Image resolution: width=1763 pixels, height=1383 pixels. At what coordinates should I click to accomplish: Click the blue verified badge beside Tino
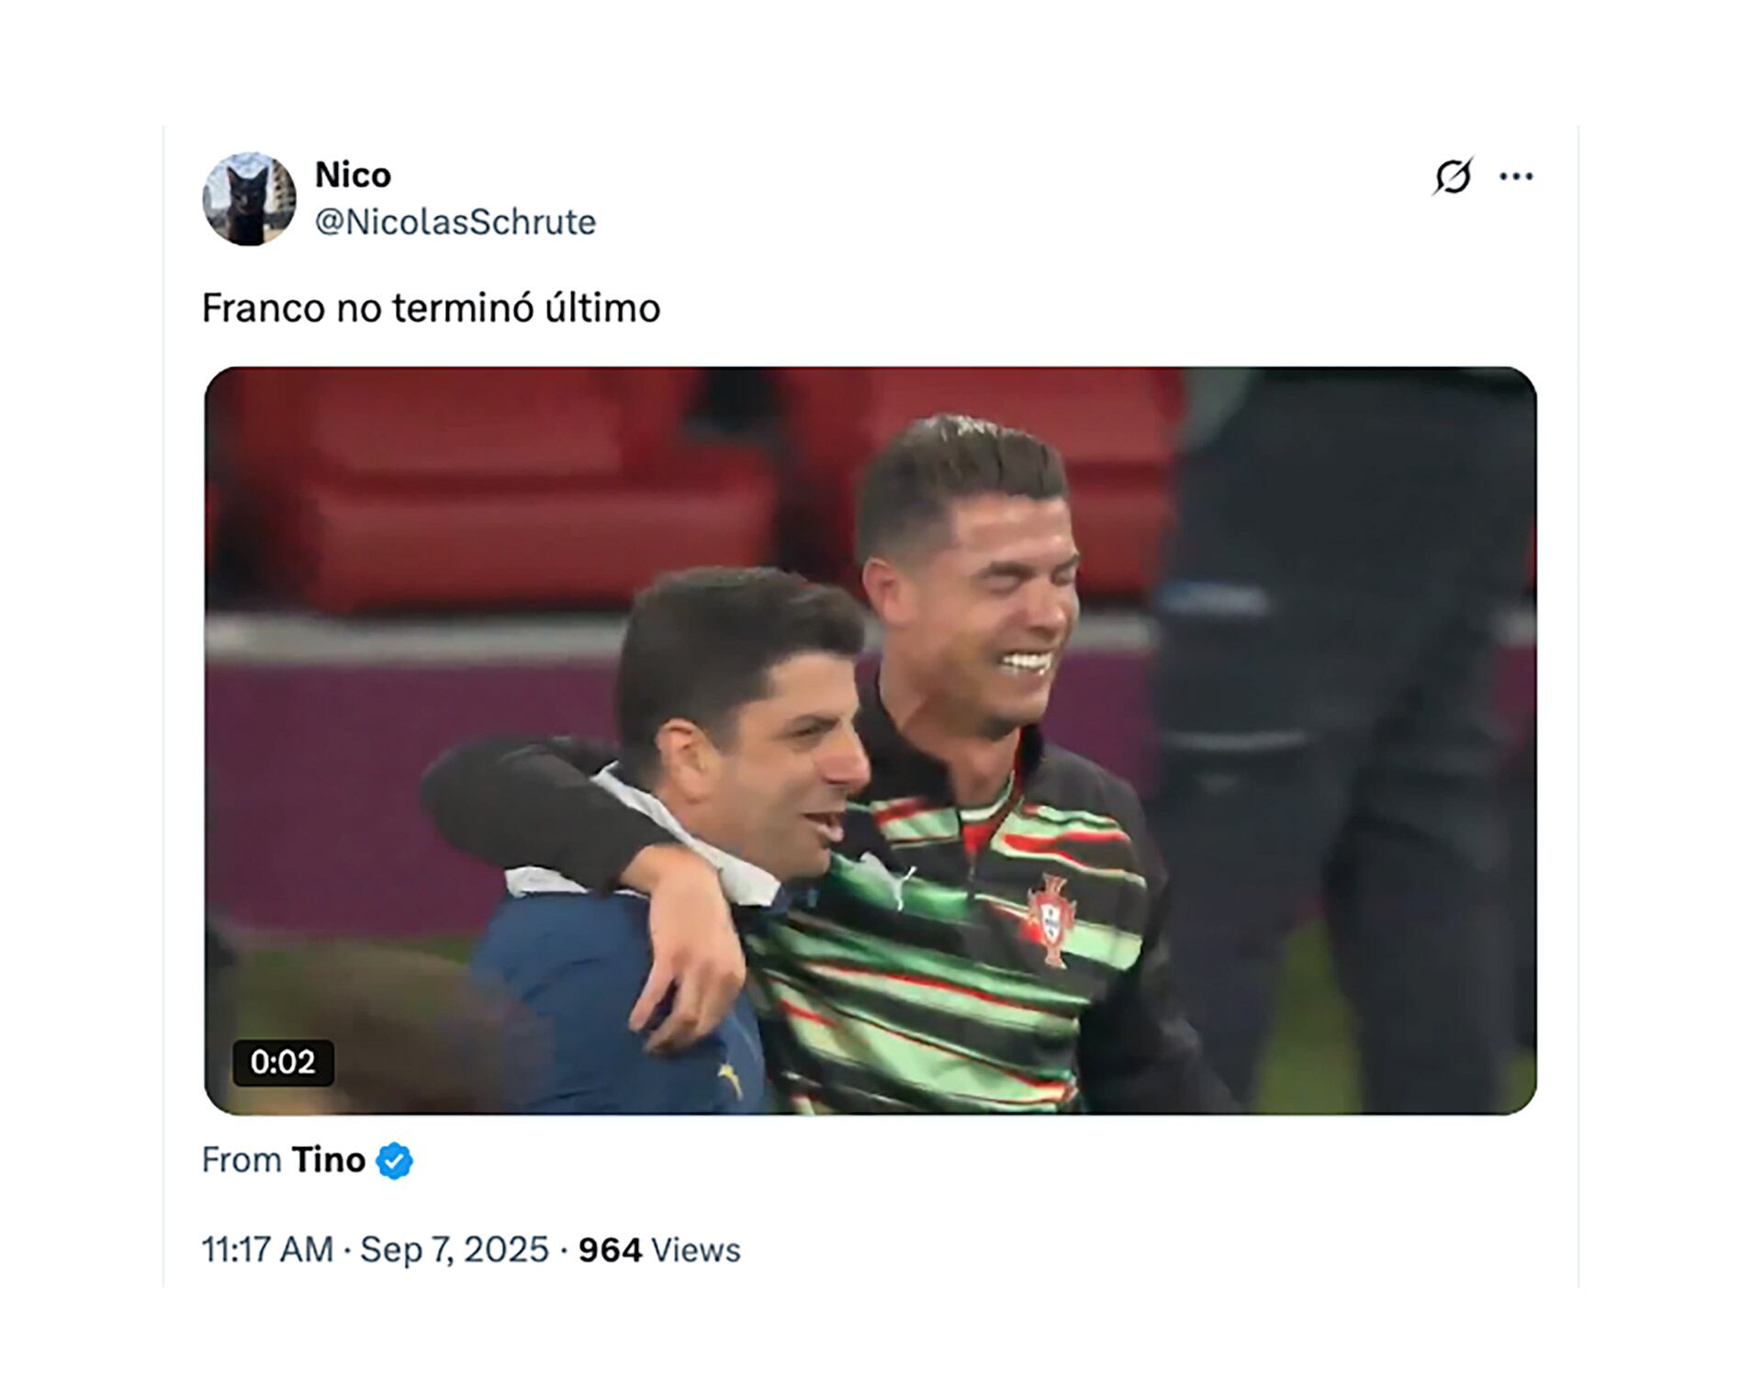tap(395, 1161)
